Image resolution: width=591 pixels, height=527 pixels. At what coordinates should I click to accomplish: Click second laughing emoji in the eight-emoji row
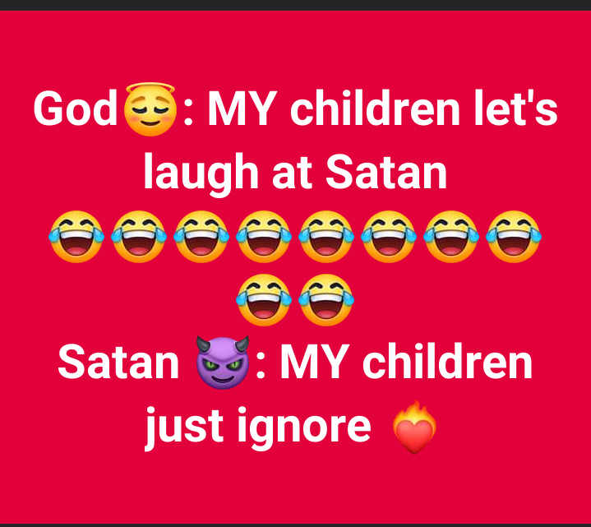coord(139,236)
